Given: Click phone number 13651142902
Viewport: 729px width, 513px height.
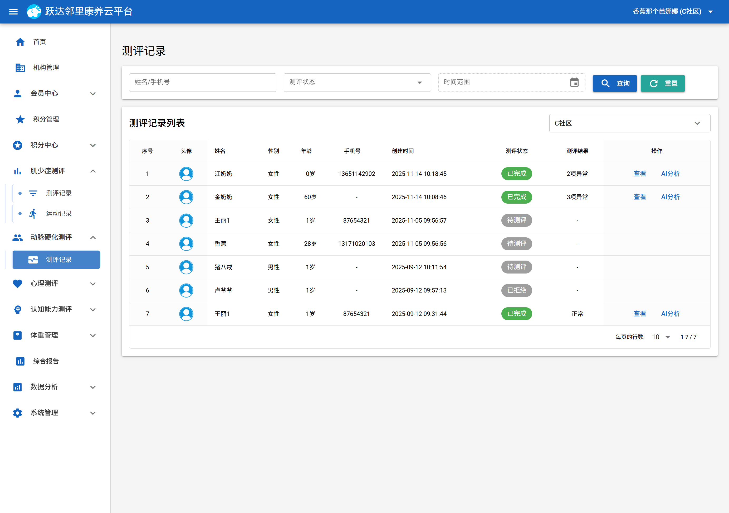Looking at the screenshot, I should point(356,174).
